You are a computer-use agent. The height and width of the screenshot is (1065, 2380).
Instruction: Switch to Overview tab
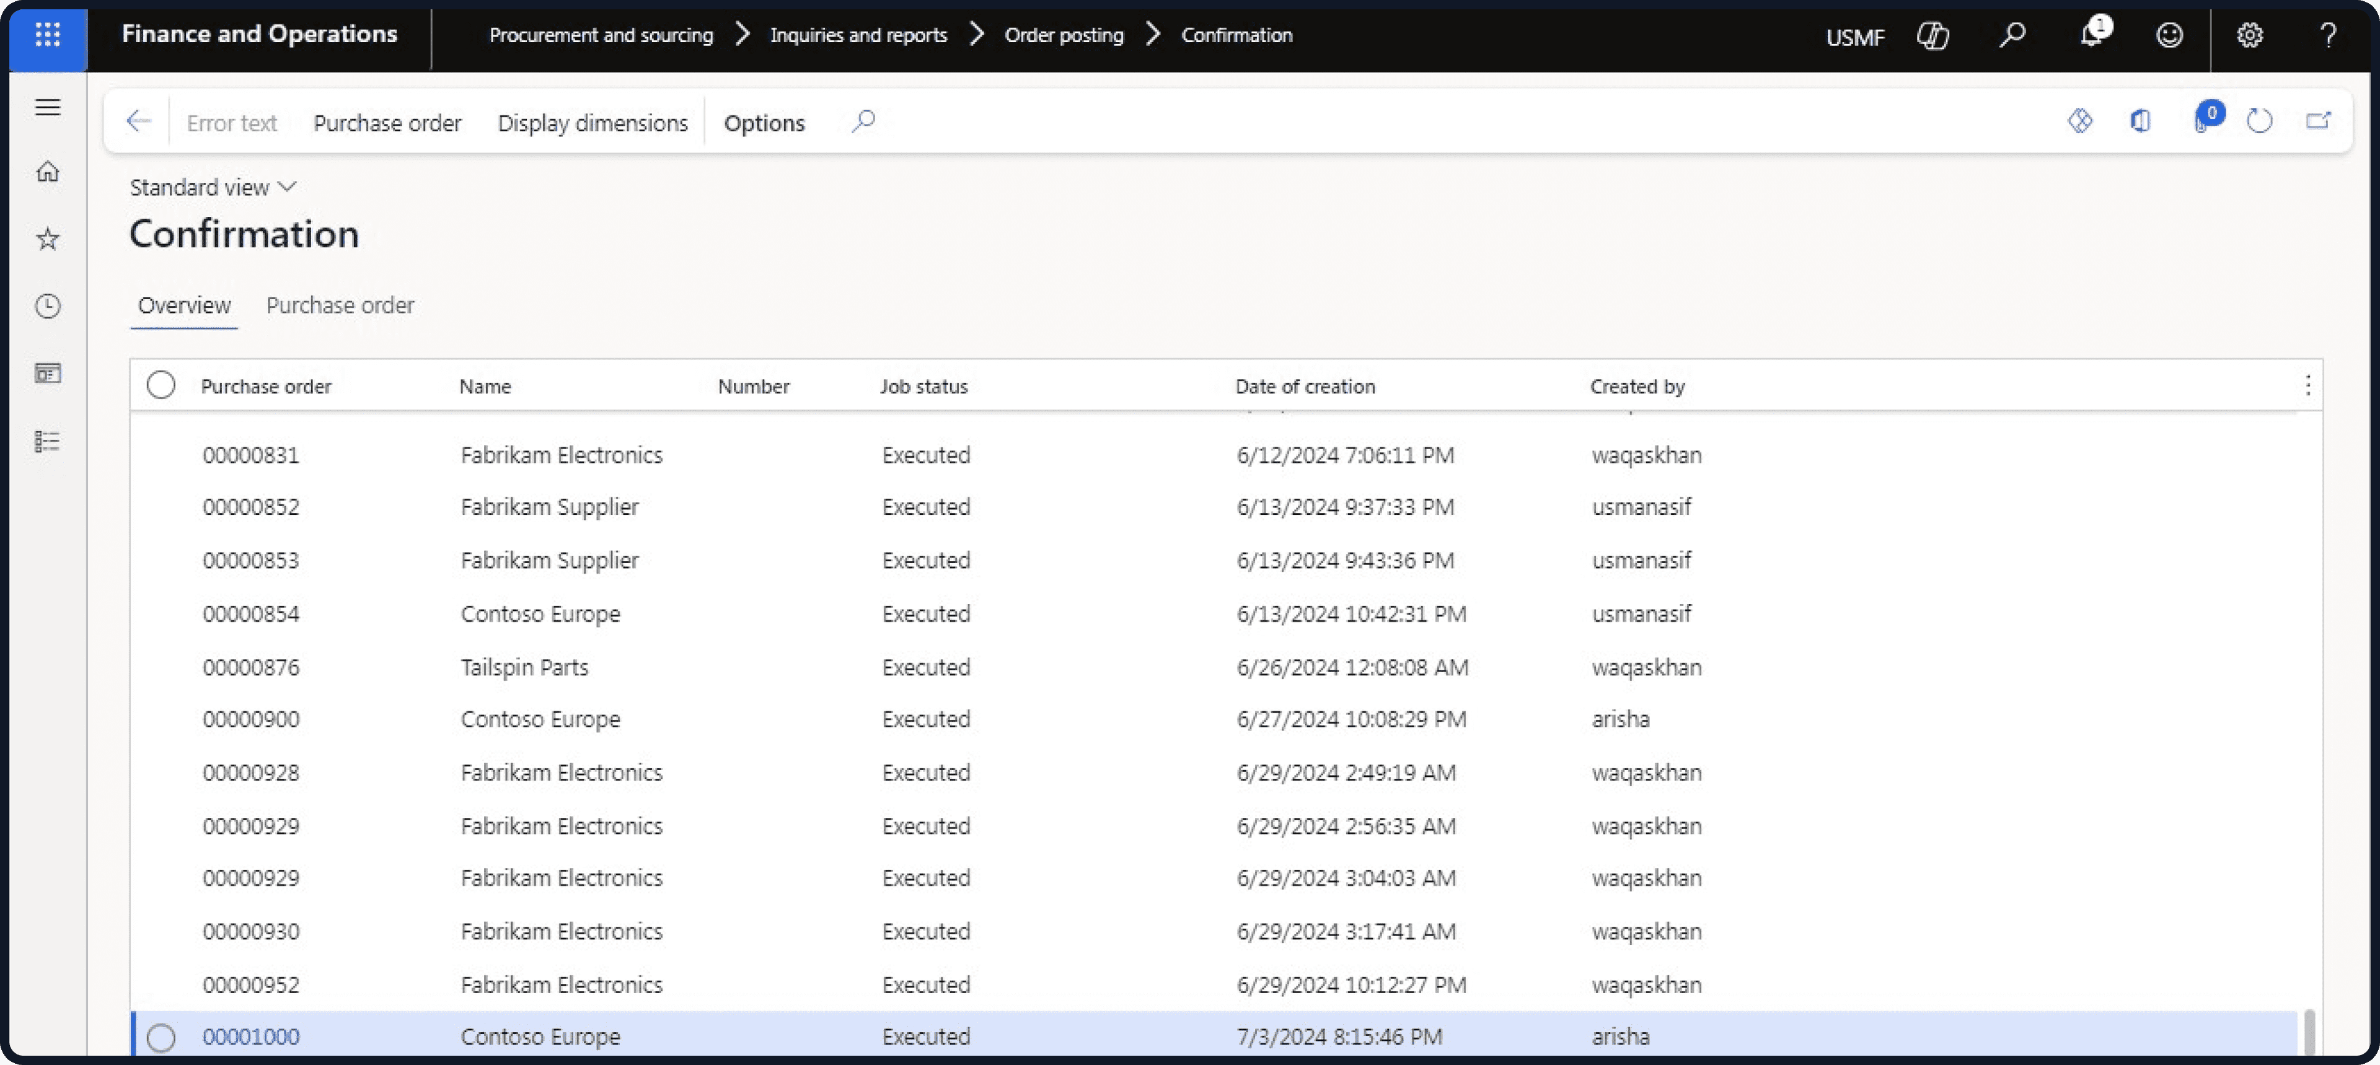184,305
